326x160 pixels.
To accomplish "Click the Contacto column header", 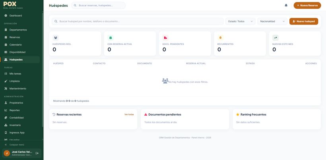I will 99,63.
